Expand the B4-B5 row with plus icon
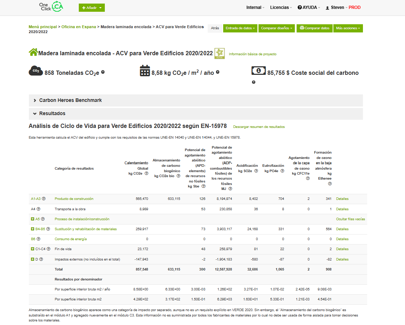This screenshot has width=405, height=325. [32, 229]
